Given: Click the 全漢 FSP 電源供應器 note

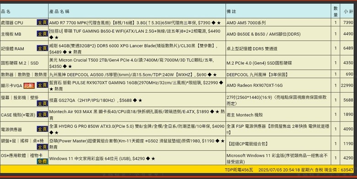Looking at the screenshot, I should [278, 129].
